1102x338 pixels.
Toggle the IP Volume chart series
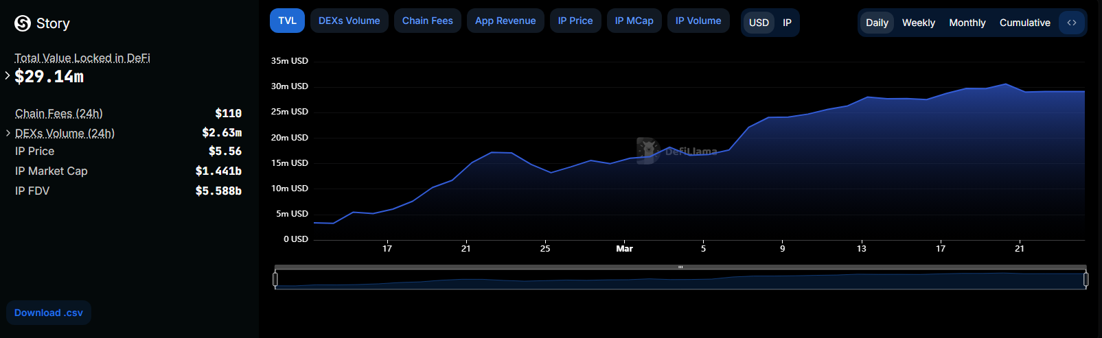(x=698, y=21)
